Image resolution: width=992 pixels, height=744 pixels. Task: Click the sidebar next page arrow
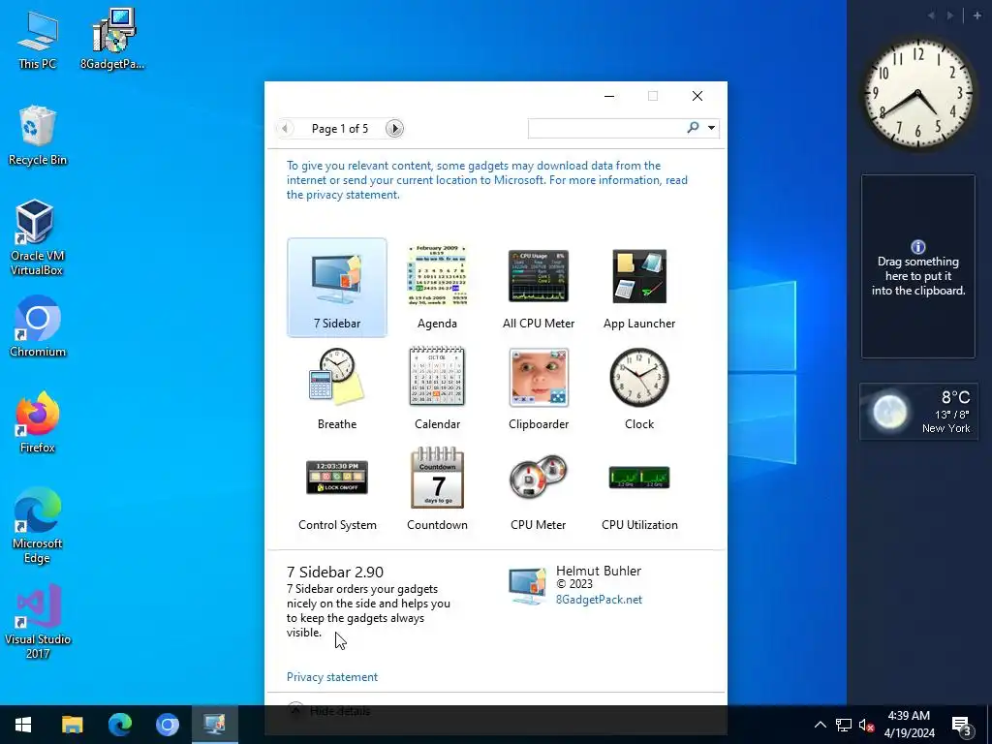point(950,15)
